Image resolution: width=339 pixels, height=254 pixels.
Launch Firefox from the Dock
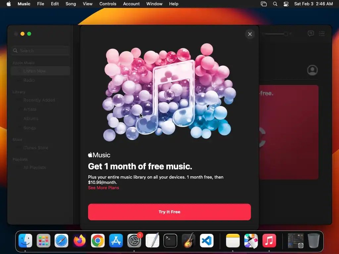pos(79,240)
